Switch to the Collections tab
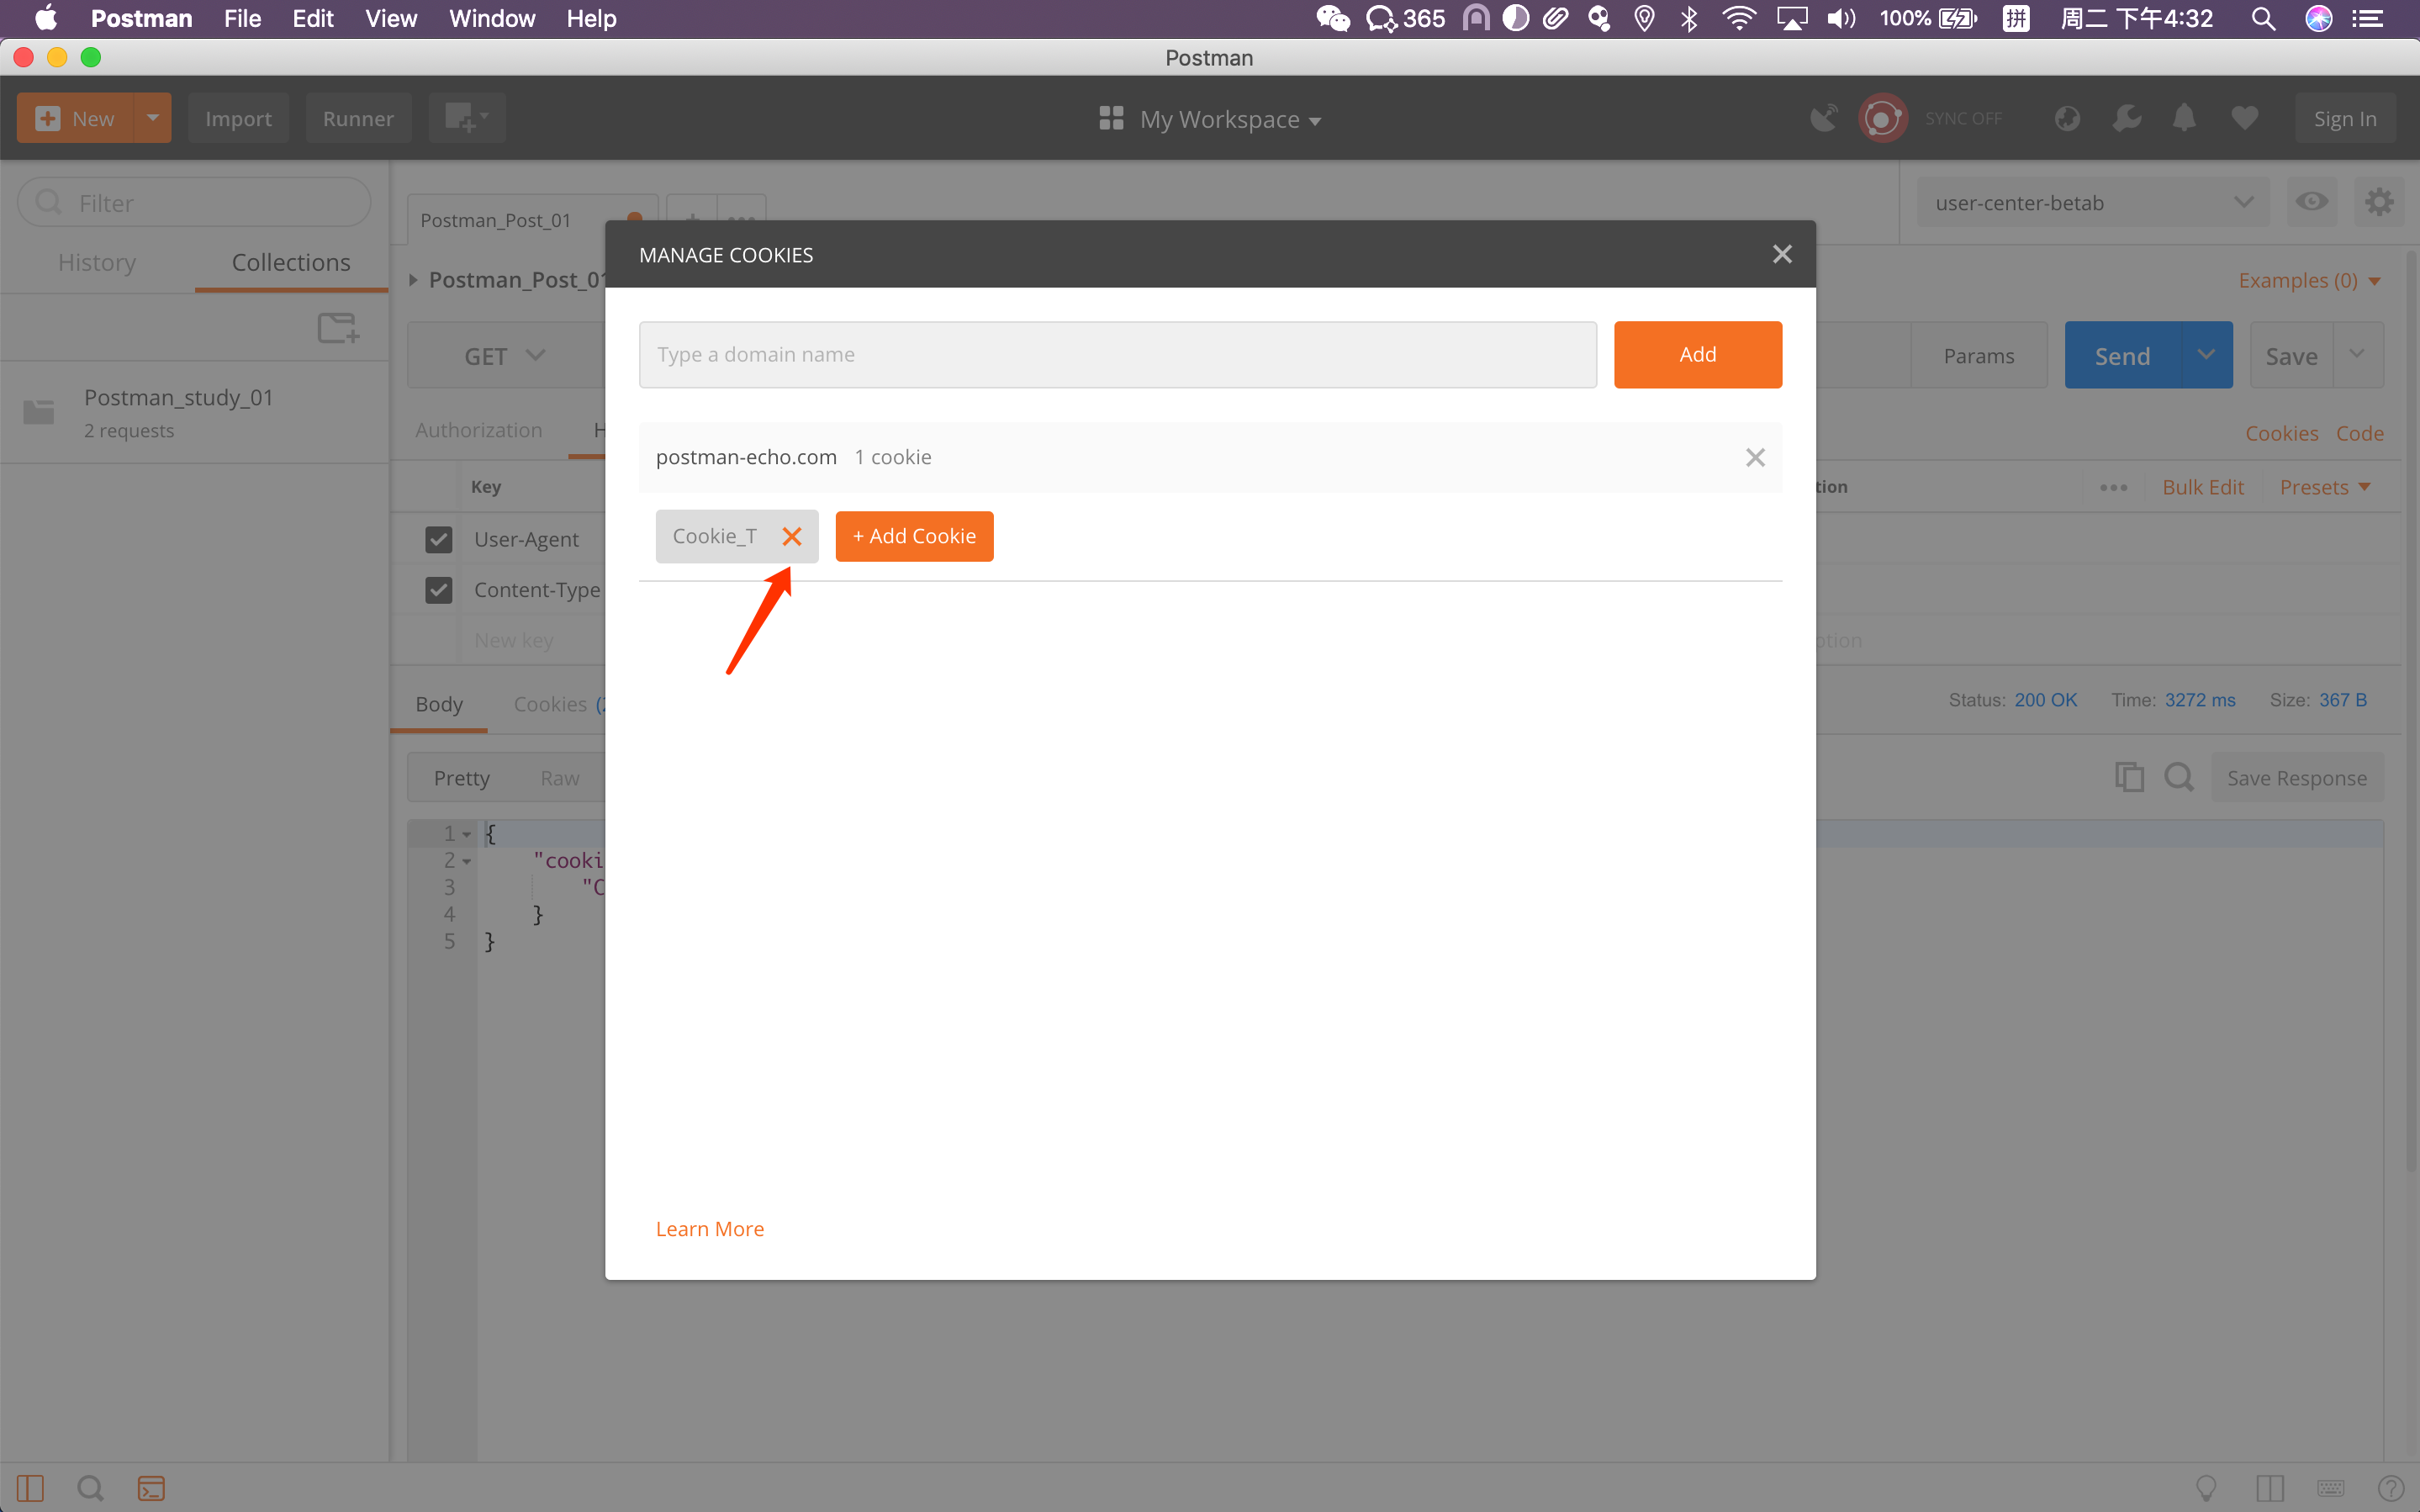This screenshot has height=1512, width=2420. pyautogui.click(x=291, y=262)
